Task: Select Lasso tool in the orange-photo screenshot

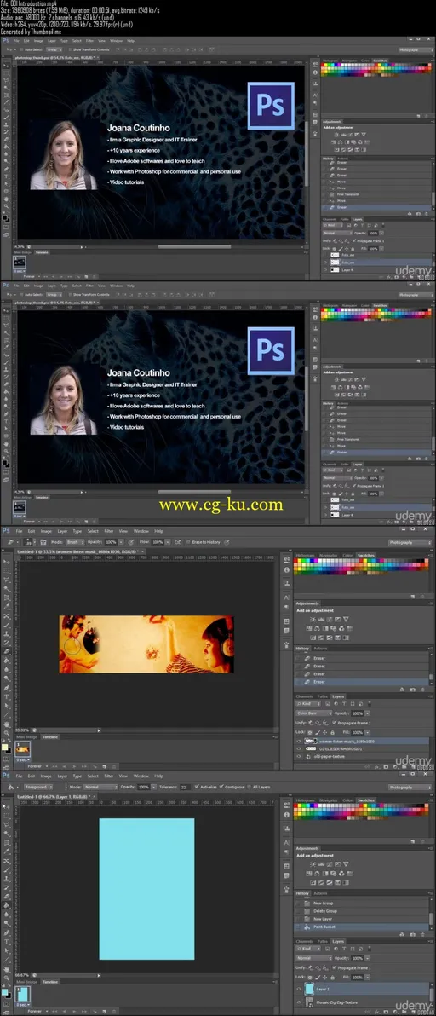Action: point(6,580)
